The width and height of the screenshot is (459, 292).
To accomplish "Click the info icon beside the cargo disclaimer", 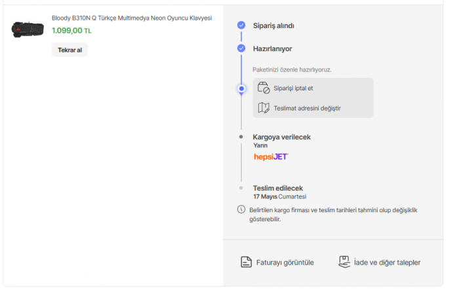I will pyautogui.click(x=241, y=210).
